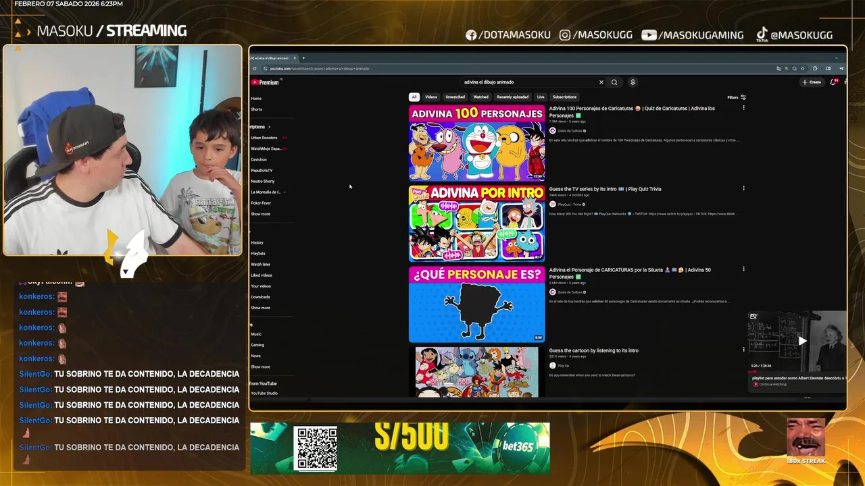The image size is (865, 486).
Task: Click the magnifier search button
Action: click(614, 82)
